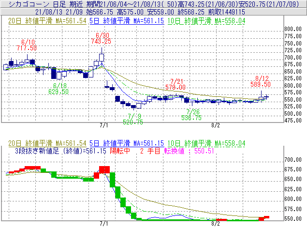This screenshot has width=307, height=230.
Task: Click the 3段抜き新値足 (終値)=561.15 label
Action: pos(61,151)
